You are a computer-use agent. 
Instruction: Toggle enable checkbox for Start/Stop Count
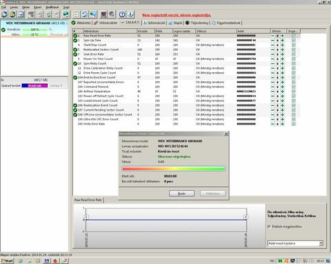tap(294, 45)
